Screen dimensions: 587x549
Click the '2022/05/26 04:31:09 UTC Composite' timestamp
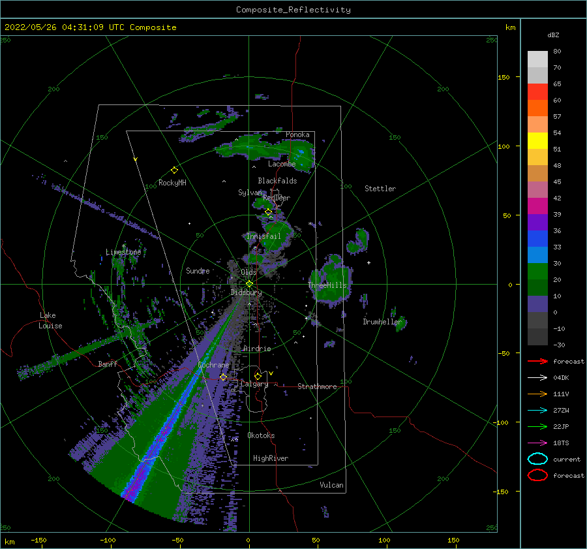point(90,27)
